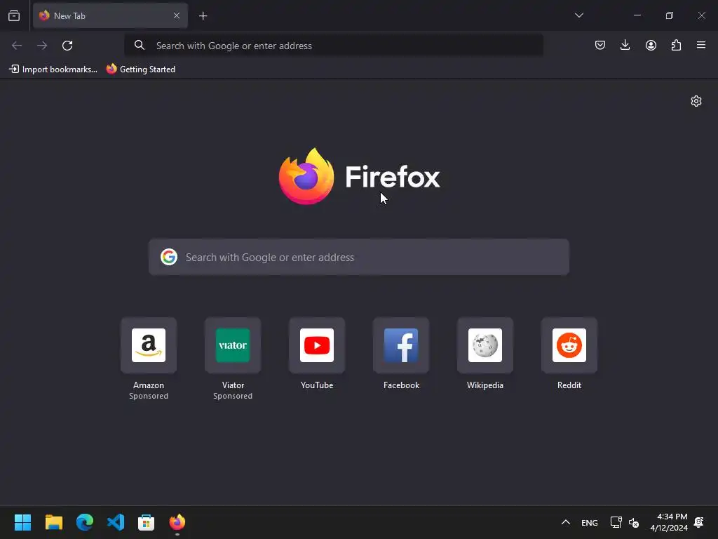Screen dimensions: 718x539
Task: Open Firefox View recent browsing icon
Action: point(14,15)
